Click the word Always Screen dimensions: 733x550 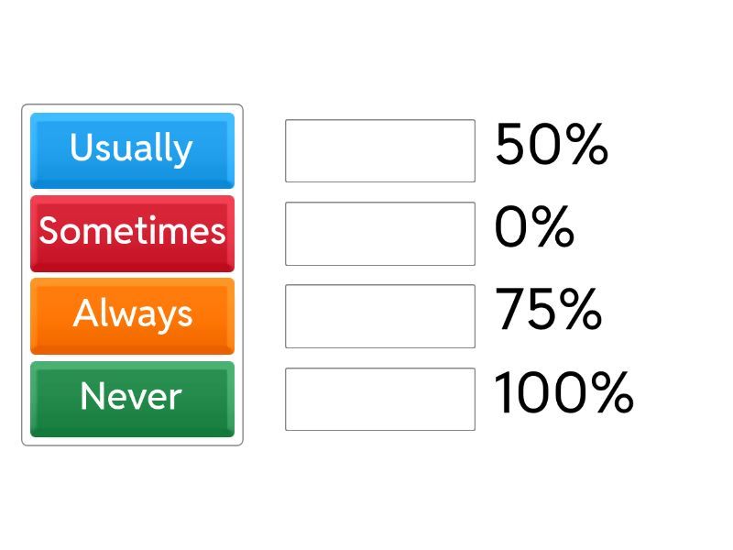[x=133, y=313]
